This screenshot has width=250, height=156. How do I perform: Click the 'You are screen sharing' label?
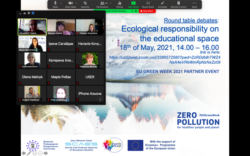[116, 11]
